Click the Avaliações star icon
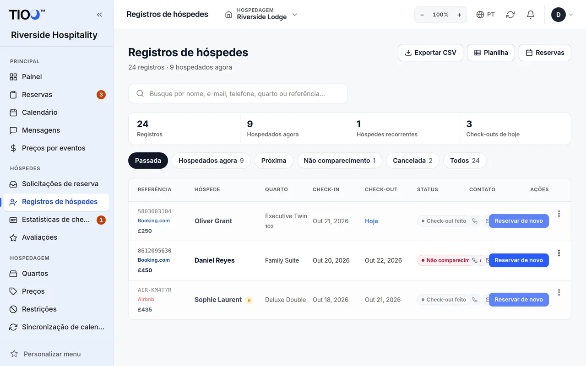The height and width of the screenshot is (366, 586). 13,237
